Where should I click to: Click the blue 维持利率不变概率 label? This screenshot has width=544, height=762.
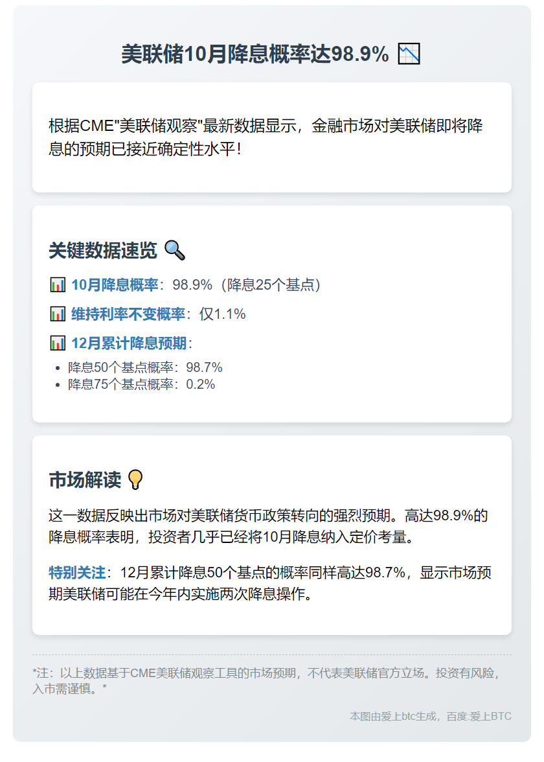(128, 314)
